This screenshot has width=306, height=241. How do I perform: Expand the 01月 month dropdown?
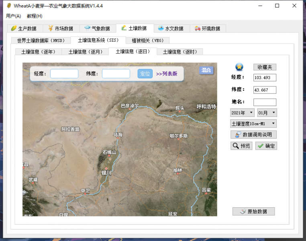coord(267,112)
